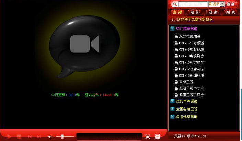242x141 pixels.
Task: Mute audio with the speaker icon
Action: [x=50, y=137]
